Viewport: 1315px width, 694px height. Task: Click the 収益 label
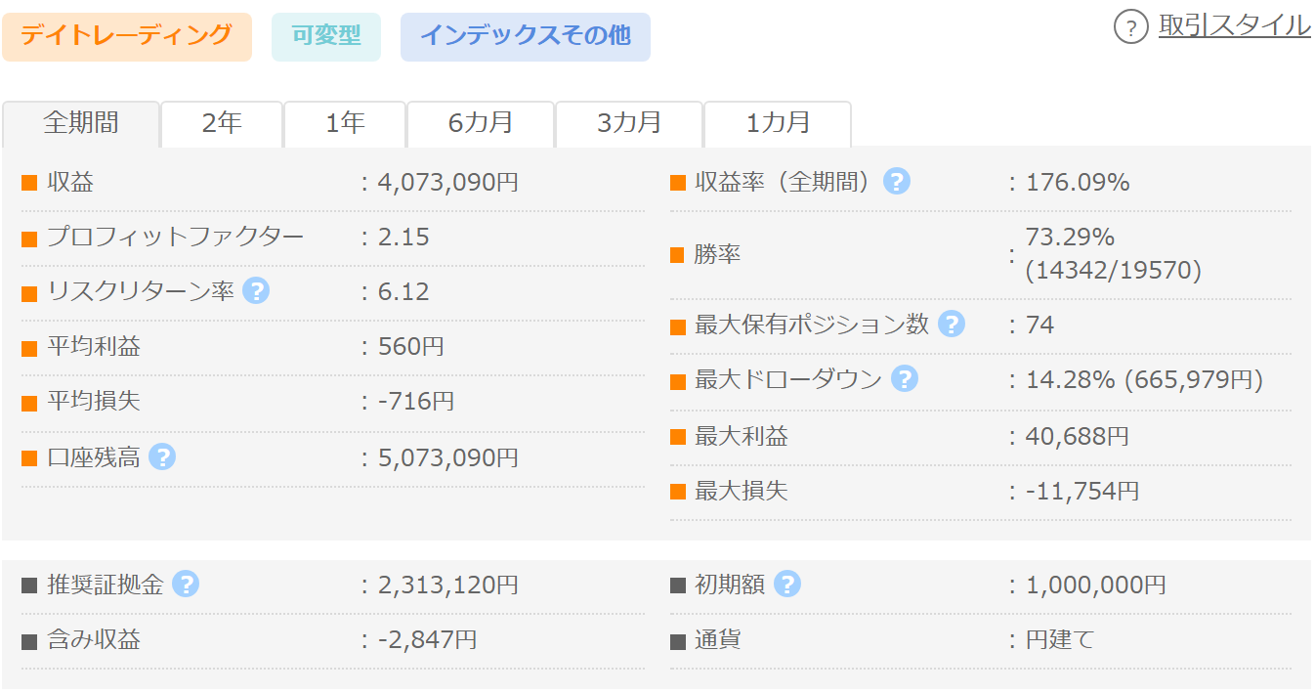click(70, 183)
